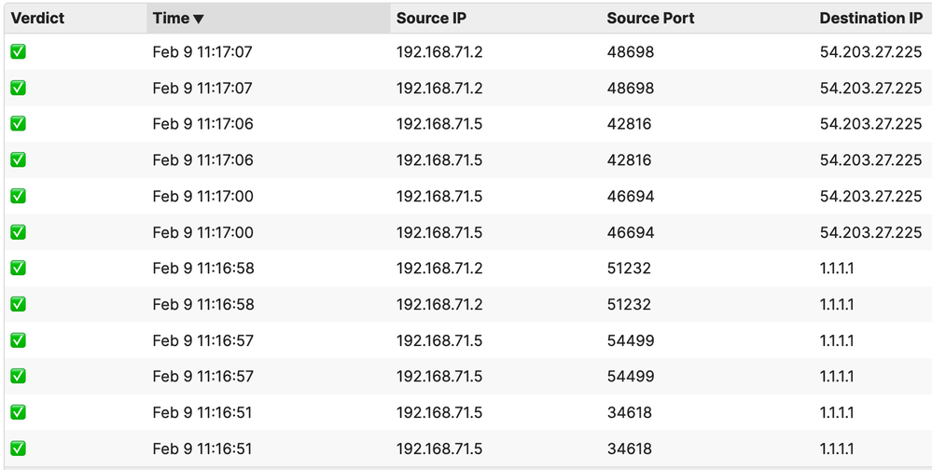Click the green checkmark in the topmost row

point(18,52)
